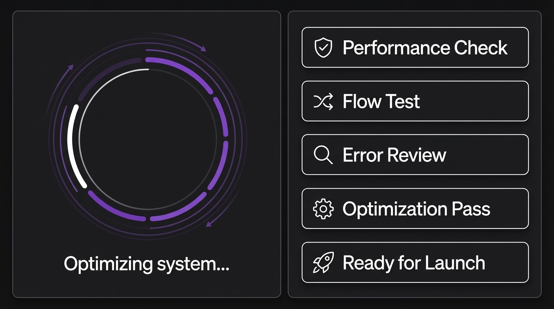554x309 pixels.
Task: Click the empty center of the progress ring
Action: [x=148, y=139]
